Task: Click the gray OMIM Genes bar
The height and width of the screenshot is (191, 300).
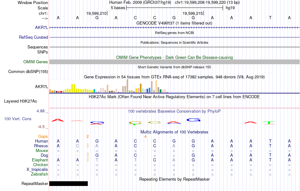Action: pyautogui.click(x=174, y=62)
